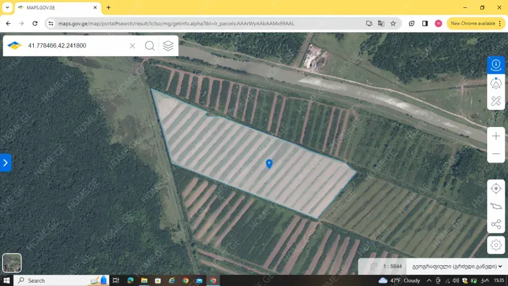Screen dimensions: 508x286
Task: Click the share map icon
Action: pyautogui.click(x=496, y=225)
